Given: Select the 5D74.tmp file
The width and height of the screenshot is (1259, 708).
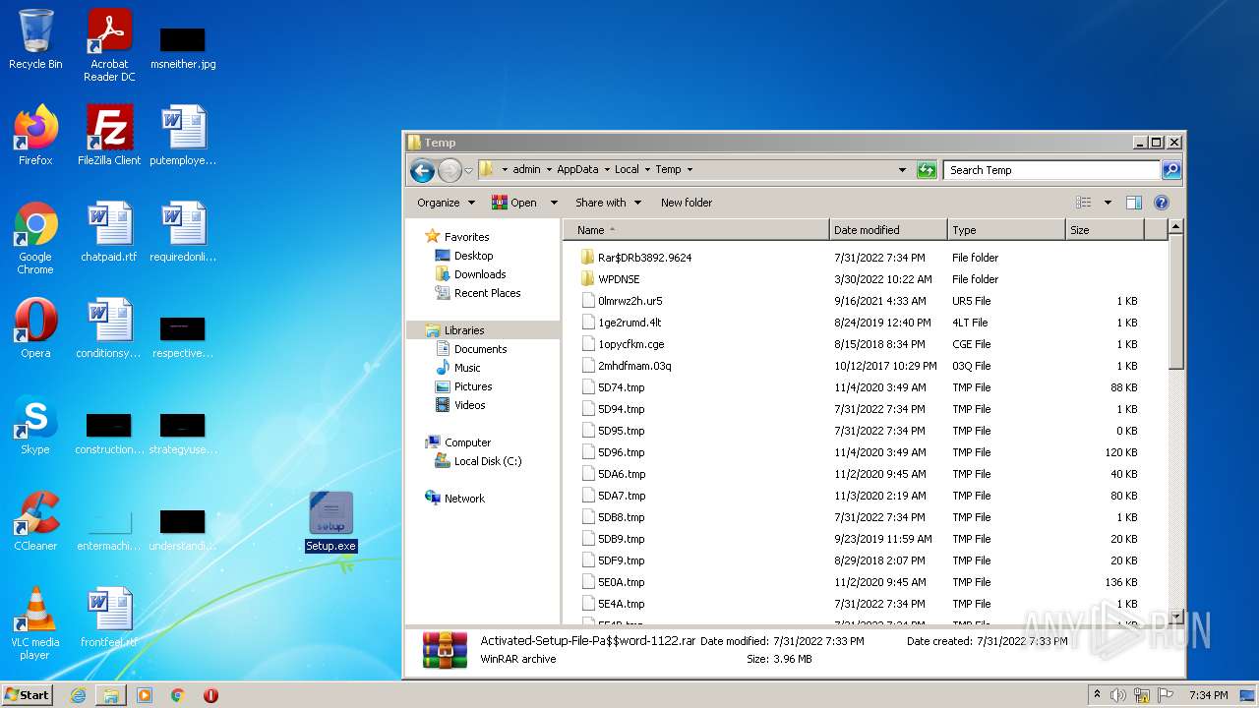Looking at the screenshot, I should pyautogui.click(x=621, y=387).
